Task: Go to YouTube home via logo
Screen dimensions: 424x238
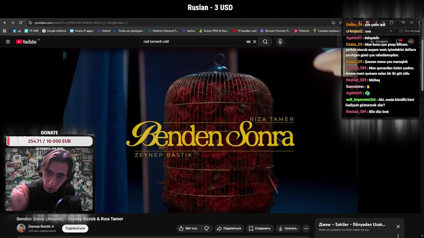Action: [x=26, y=42]
